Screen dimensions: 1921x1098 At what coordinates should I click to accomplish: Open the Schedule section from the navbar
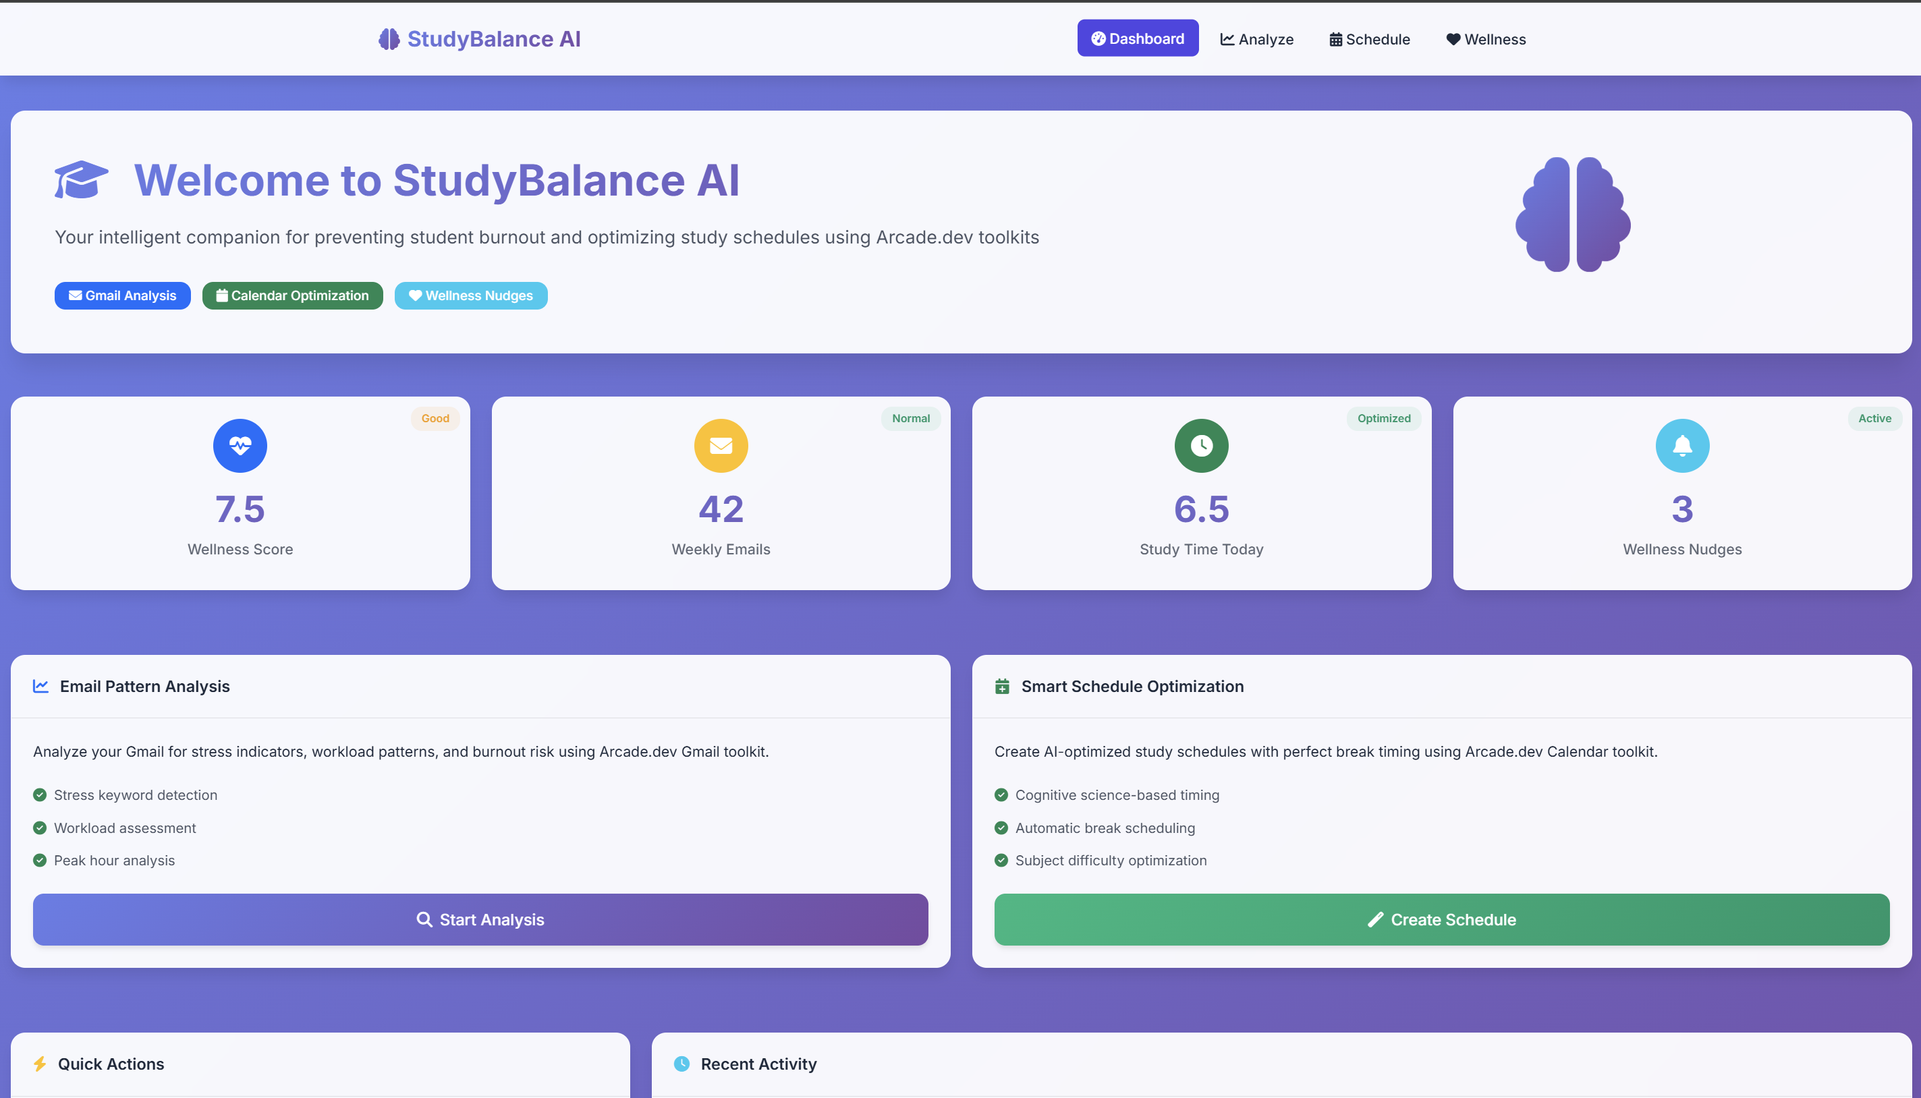point(1369,38)
